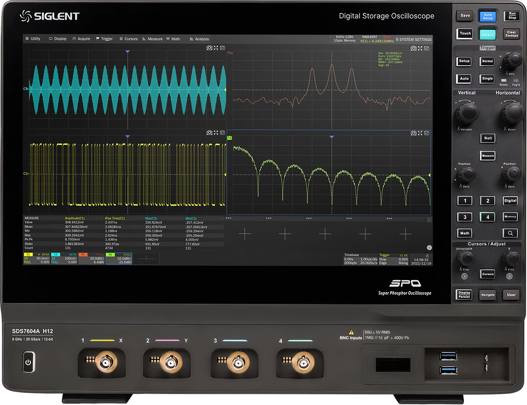Capture the cyan C3 waveform pane with its camera icon
The width and height of the screenshot is (527, 405).
click(x=209, y=48)
